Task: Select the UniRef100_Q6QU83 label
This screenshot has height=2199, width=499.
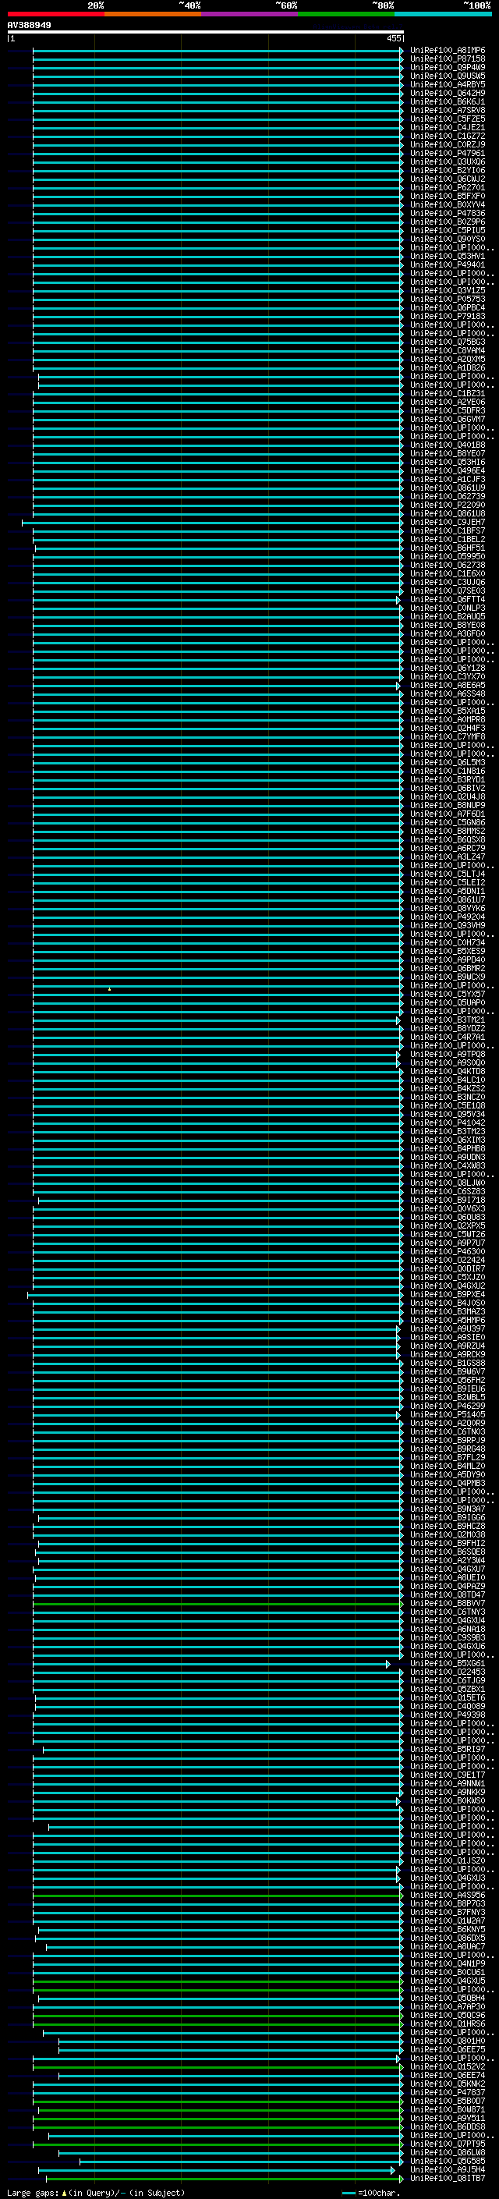Action: click(x=448, y=1218)
